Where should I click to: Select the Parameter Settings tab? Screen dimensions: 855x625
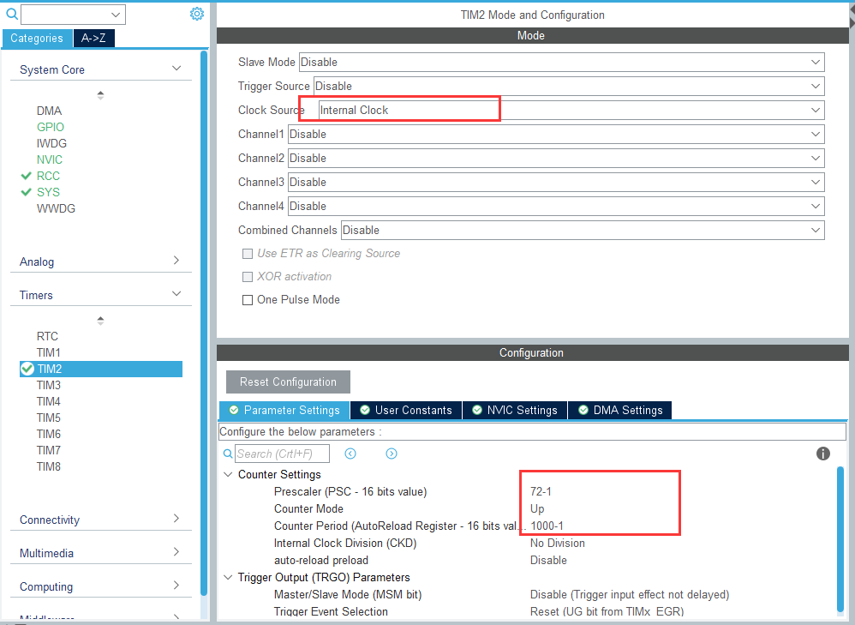pos(284,410)
